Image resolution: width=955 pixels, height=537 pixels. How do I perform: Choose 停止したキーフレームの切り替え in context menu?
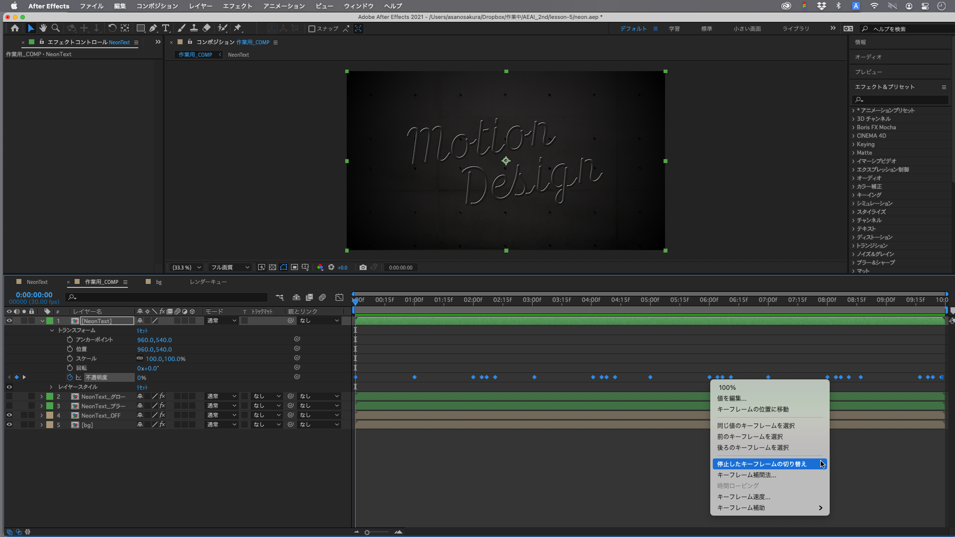click(x=762, y=464)
